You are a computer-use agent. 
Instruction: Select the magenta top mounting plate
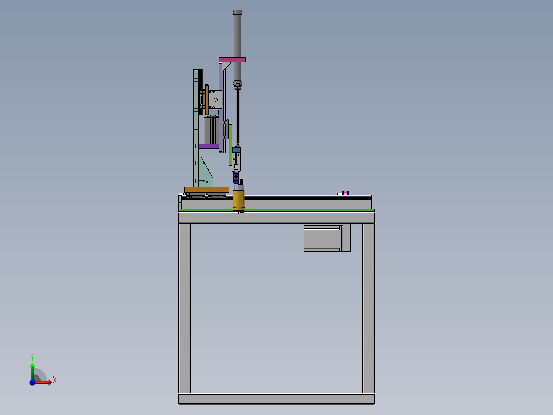[232, 60]
